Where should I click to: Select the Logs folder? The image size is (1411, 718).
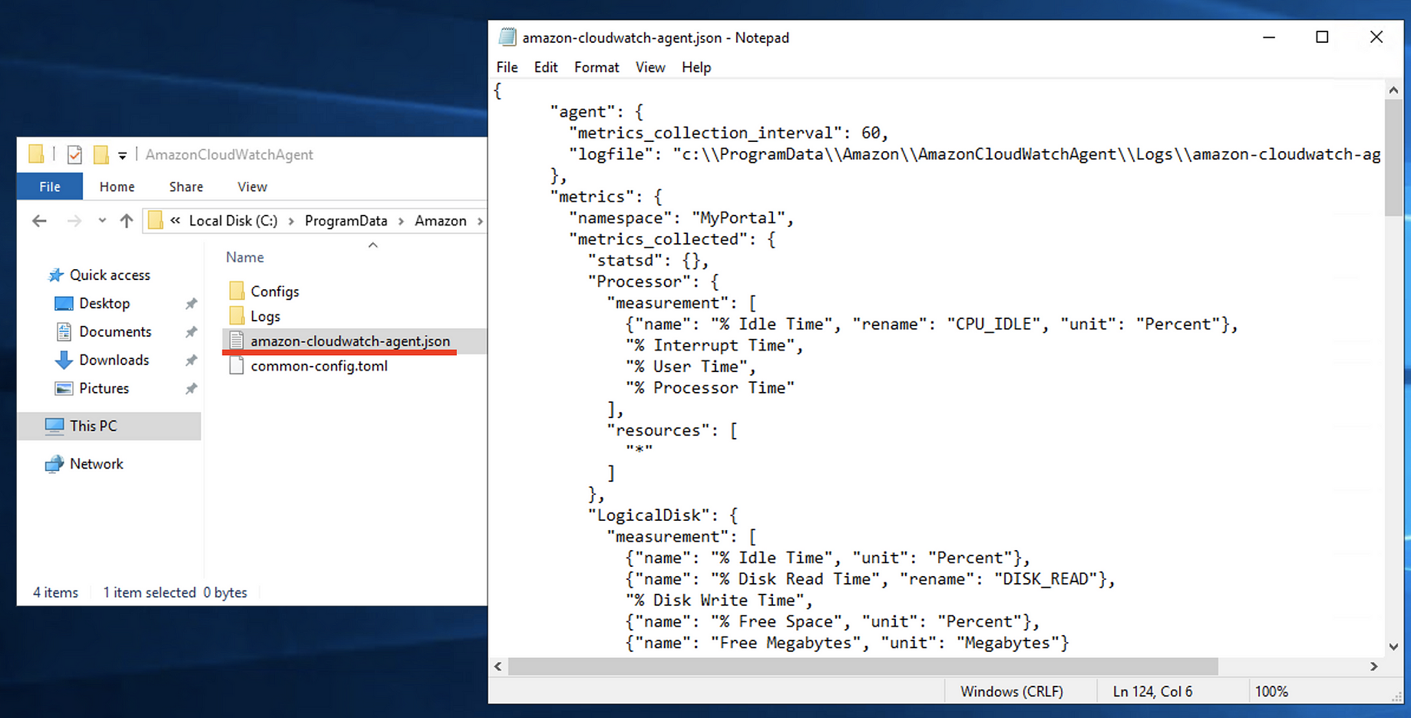[x=266, y=316]
